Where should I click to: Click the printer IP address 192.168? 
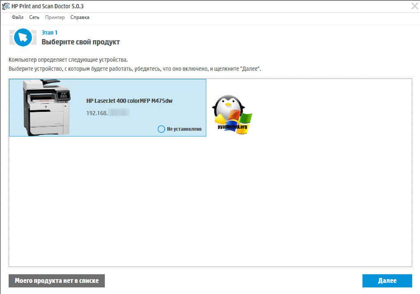click(x=97, y=113)
